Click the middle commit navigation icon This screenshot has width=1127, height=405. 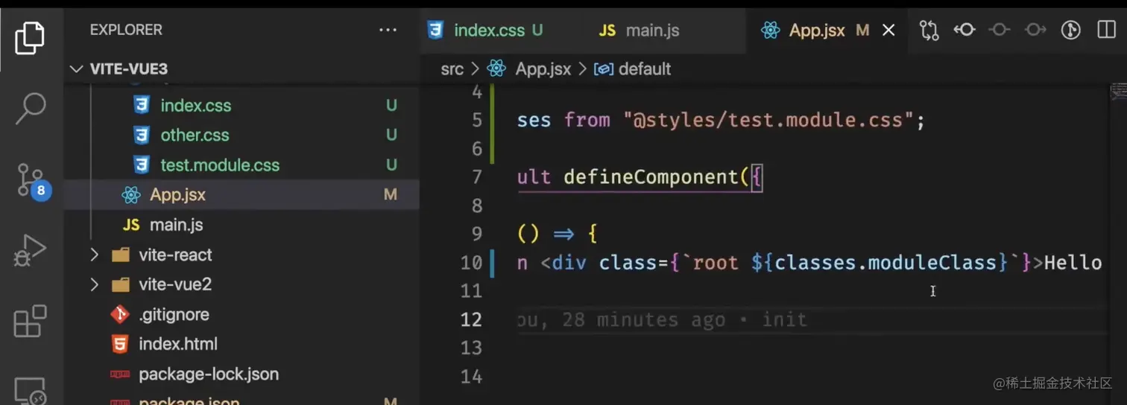coord(1000,30)
